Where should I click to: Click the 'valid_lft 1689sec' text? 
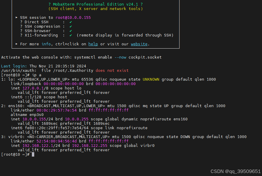click(x=37, y=124)
